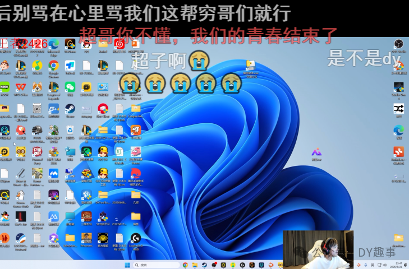
Task: Launch WeGame from the desktop
Action: pos(70,46)
